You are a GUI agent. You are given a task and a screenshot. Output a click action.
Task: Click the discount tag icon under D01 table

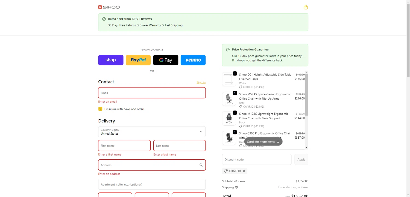[x=241, y=87]
